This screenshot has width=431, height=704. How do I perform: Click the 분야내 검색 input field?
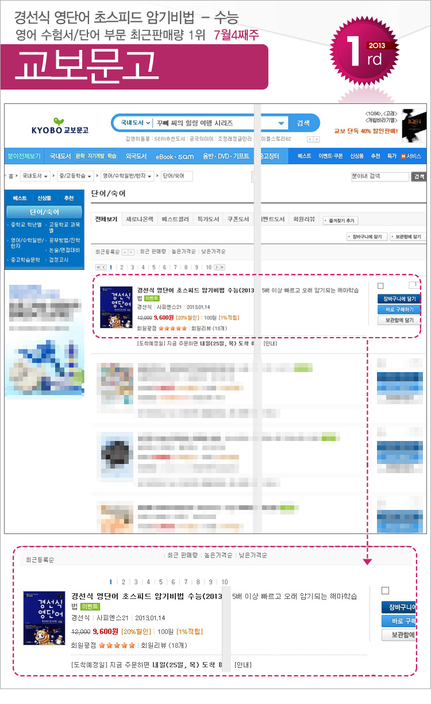tap(379, 176)
